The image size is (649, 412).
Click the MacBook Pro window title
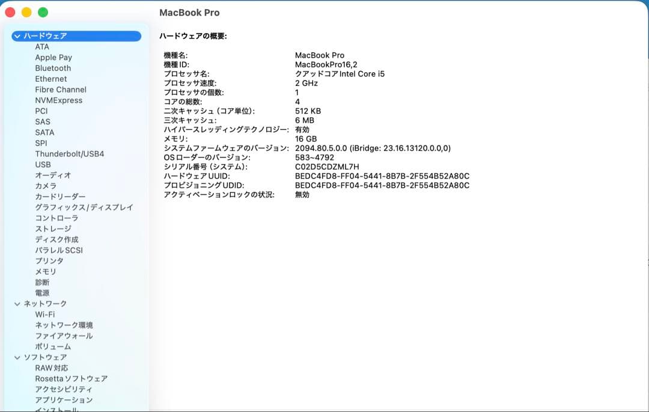(189, 13)
